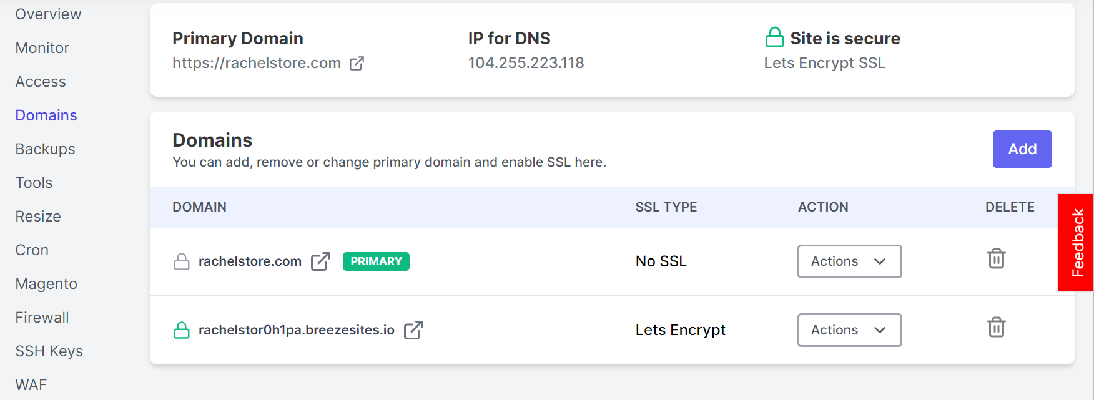This screenshot has width=1094, height=400.
Task: Click trash icon for breezesites.io domain
Action: [997, 327]
